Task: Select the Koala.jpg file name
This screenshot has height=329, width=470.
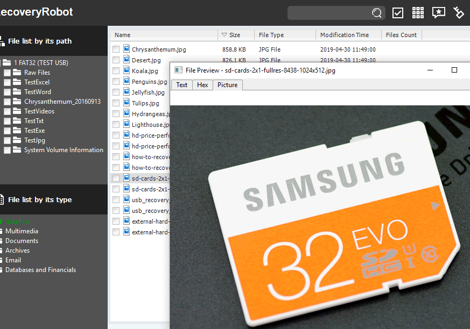Action: click(145, 71)
